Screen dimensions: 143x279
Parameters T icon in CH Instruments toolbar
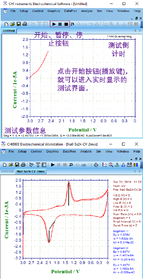(x=39, y=24)
